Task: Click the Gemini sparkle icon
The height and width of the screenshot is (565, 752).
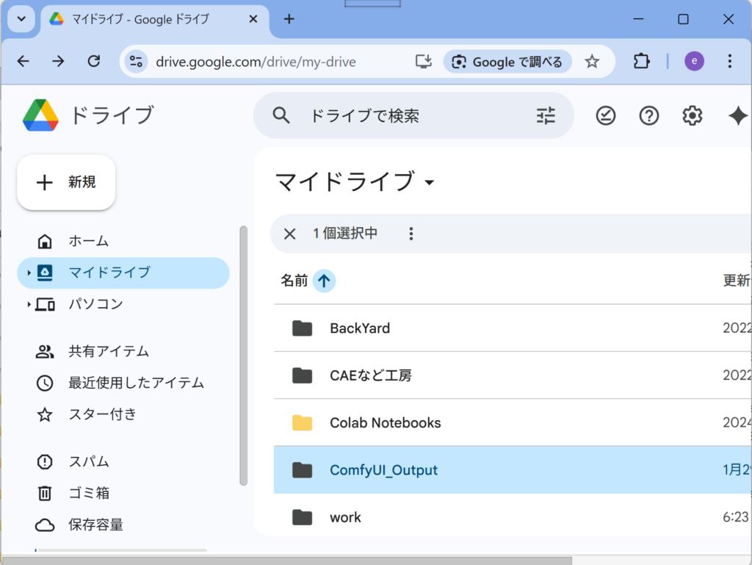Action: tap(737, 115)
